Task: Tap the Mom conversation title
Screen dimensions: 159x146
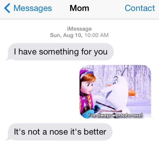Action: [x=79, y=8]
